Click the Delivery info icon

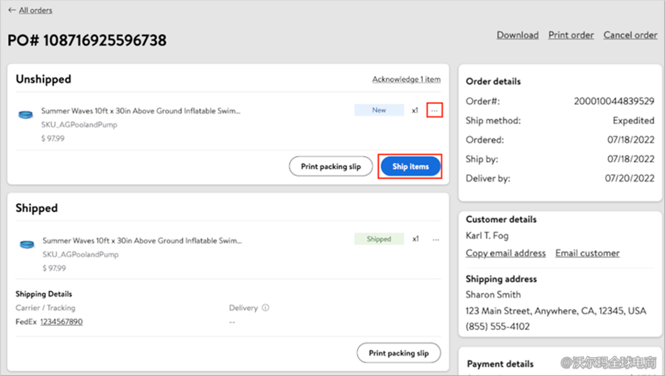pyautogui.click(x=265, y=308)
